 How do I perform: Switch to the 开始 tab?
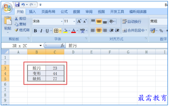point(20,11)
